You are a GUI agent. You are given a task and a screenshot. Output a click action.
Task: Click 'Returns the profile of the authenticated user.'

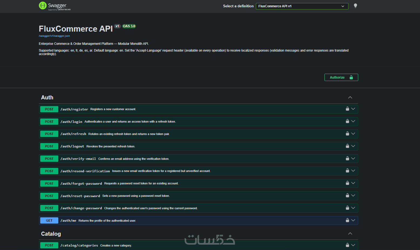point(107,221)
